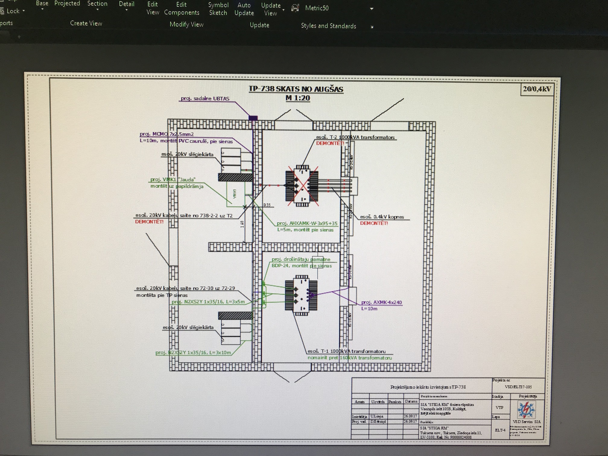This screenshot has width=608, height=456.
Task: Select 'esoš. 20kV kabeļu saite no 738-2-2 uz T2'
Action: pos(184,216)
